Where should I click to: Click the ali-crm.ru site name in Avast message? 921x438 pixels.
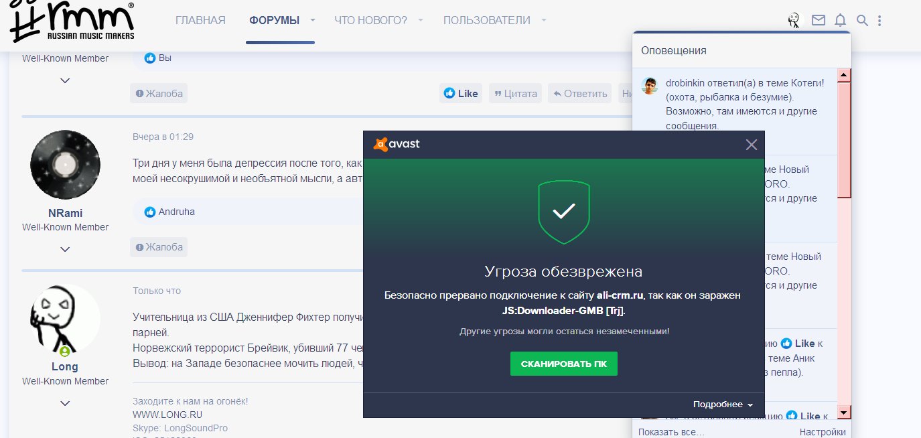[620, 295]
